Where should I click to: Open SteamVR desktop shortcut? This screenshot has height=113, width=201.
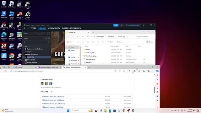(x=12, y=46)
